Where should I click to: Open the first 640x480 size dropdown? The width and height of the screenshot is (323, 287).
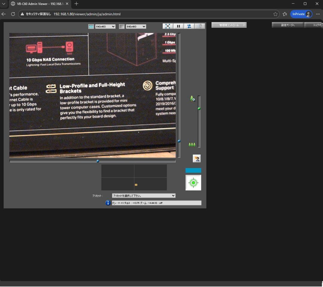(x=105, y=27)
